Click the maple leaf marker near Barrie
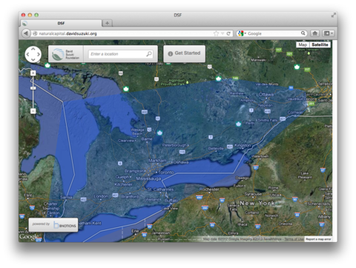This screenshot has height=268, width=356. tap(159, 133)
